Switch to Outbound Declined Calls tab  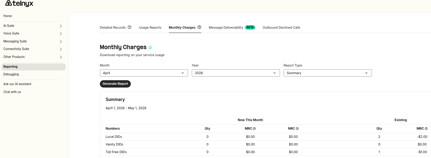click(x=281, y=27)
